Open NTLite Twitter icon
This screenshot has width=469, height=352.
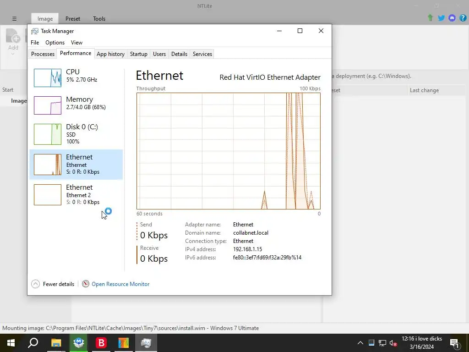pyautogui.click(x=441, y=18)
